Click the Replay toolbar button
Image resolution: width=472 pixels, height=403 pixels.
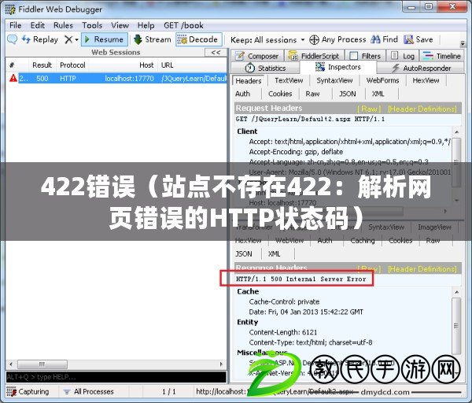tap(40, 39)
